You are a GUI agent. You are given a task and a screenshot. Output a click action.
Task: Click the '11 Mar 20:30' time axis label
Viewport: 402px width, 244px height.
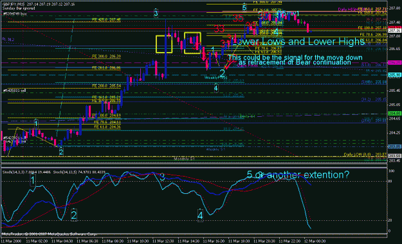pos(264,241)
